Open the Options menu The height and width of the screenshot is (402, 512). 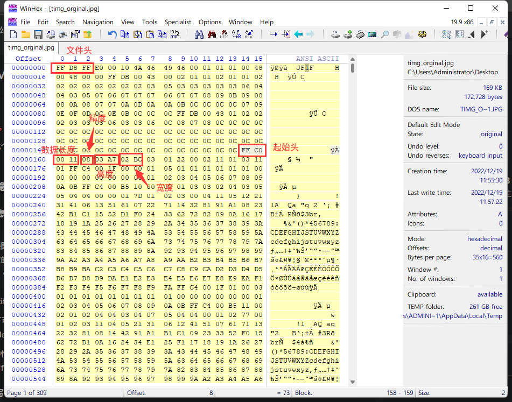[209, 22]
